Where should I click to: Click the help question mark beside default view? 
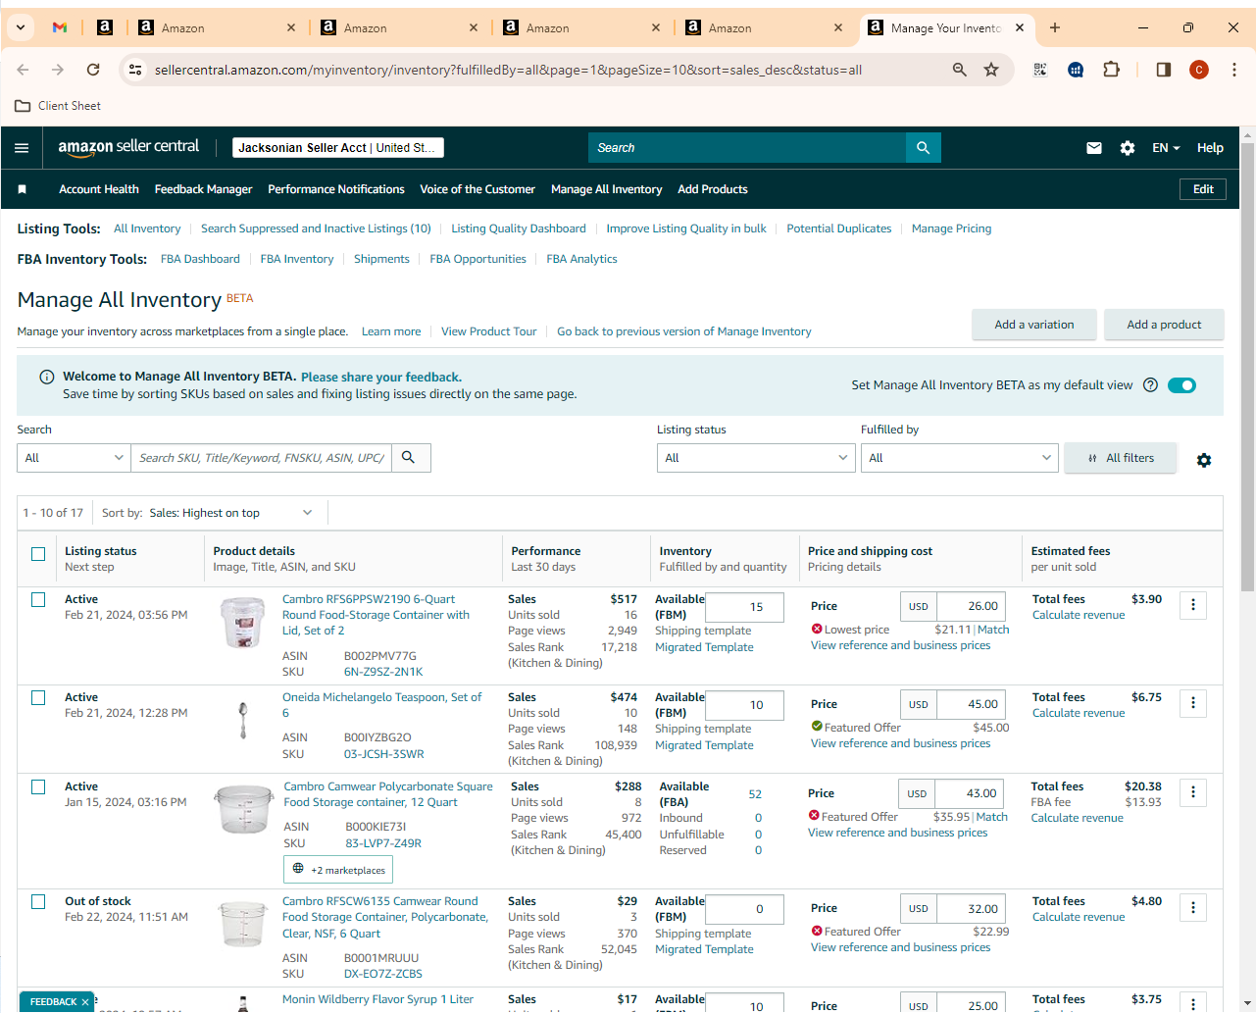tap(1151, 385)
